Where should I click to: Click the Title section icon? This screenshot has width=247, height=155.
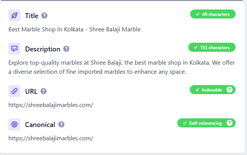(x=14, y=15)
